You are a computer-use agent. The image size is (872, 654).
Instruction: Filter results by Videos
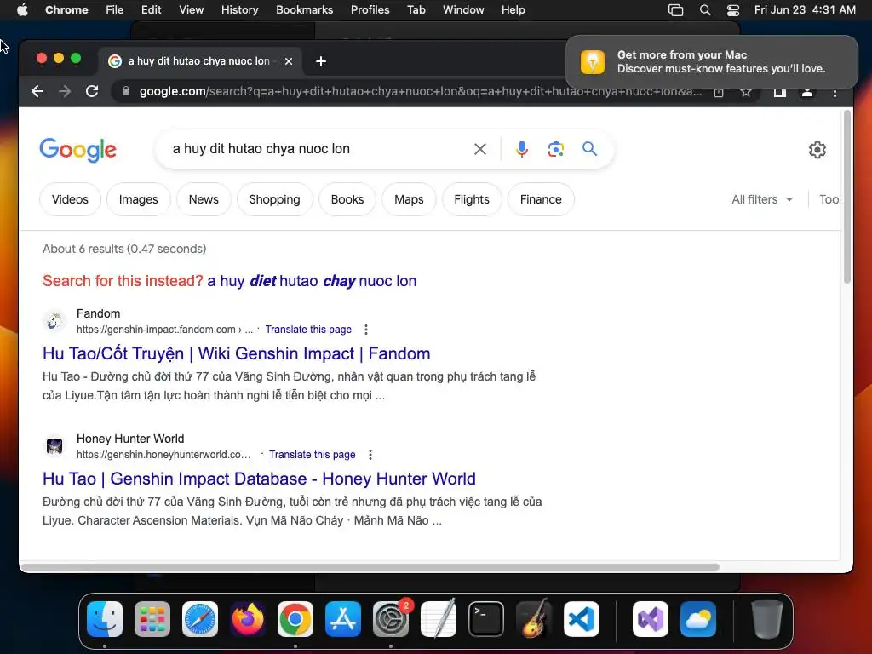pyautogui.click(x=70, y=199)
